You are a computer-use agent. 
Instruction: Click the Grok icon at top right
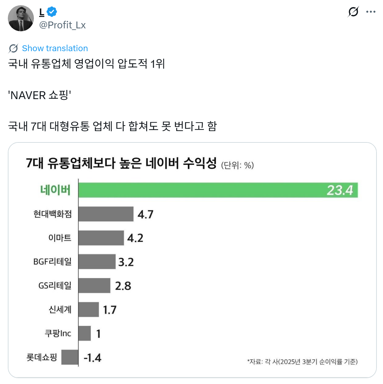353,12
